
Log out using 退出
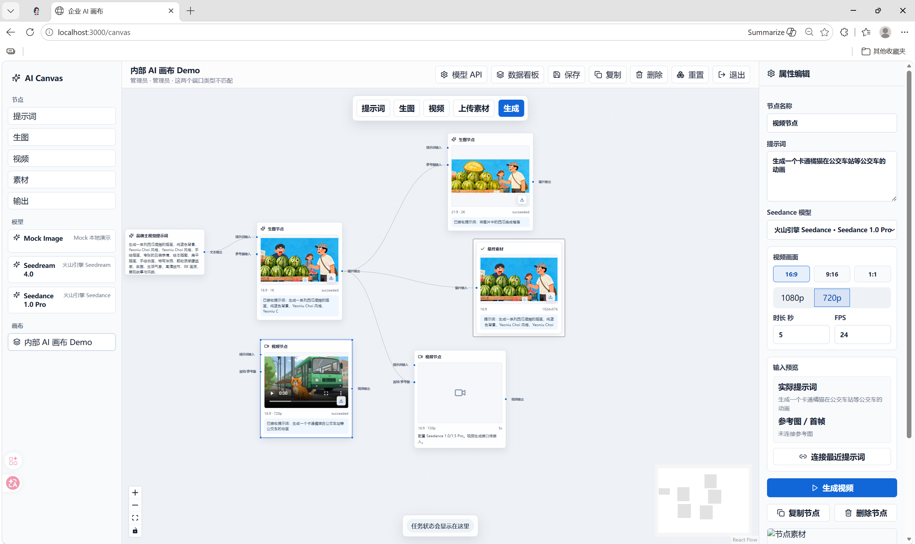[731, 75]
